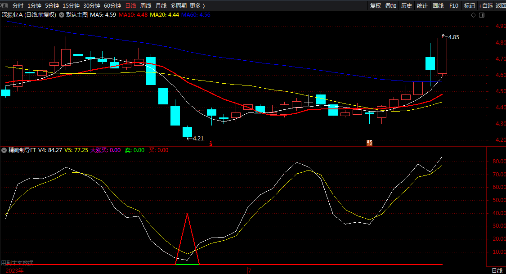Click the blue MA60: 4.56 legend

tap(196, 15)
